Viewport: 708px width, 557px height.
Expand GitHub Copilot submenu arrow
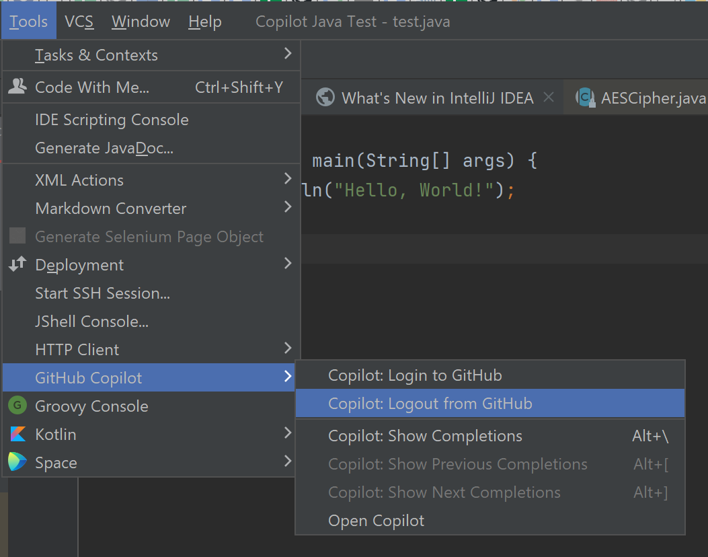tap(288, 376)
